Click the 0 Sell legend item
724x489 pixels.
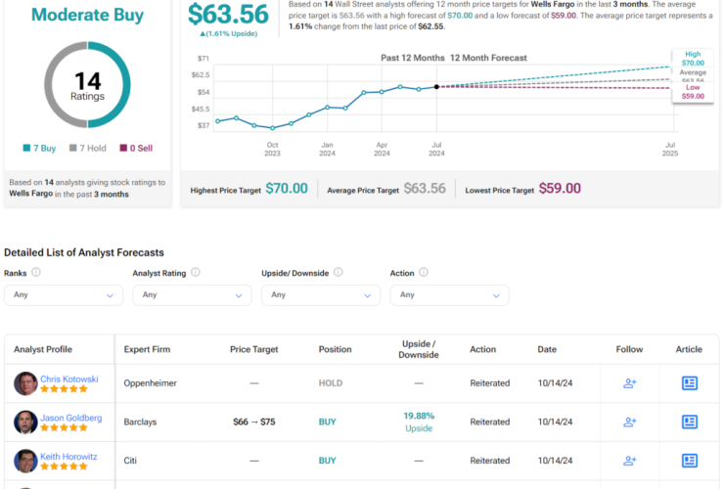click(136, 149)
